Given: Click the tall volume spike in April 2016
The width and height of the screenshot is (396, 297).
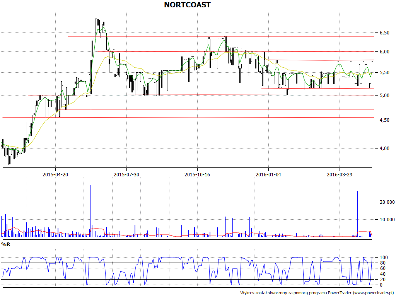Looking at the screenshot, I should (x=358, y=214).
